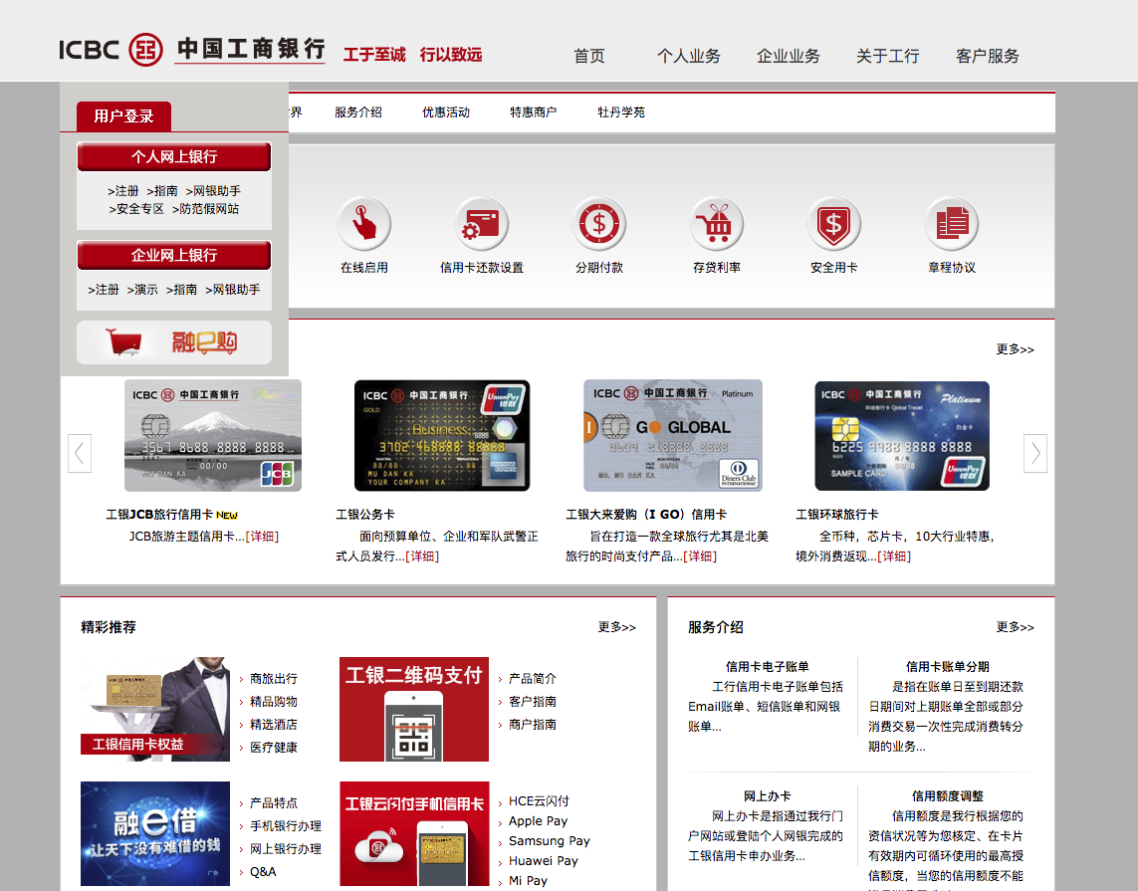Open 商户指南 under 工银二维码支付

pyautogui.click(x=533, y=724)
